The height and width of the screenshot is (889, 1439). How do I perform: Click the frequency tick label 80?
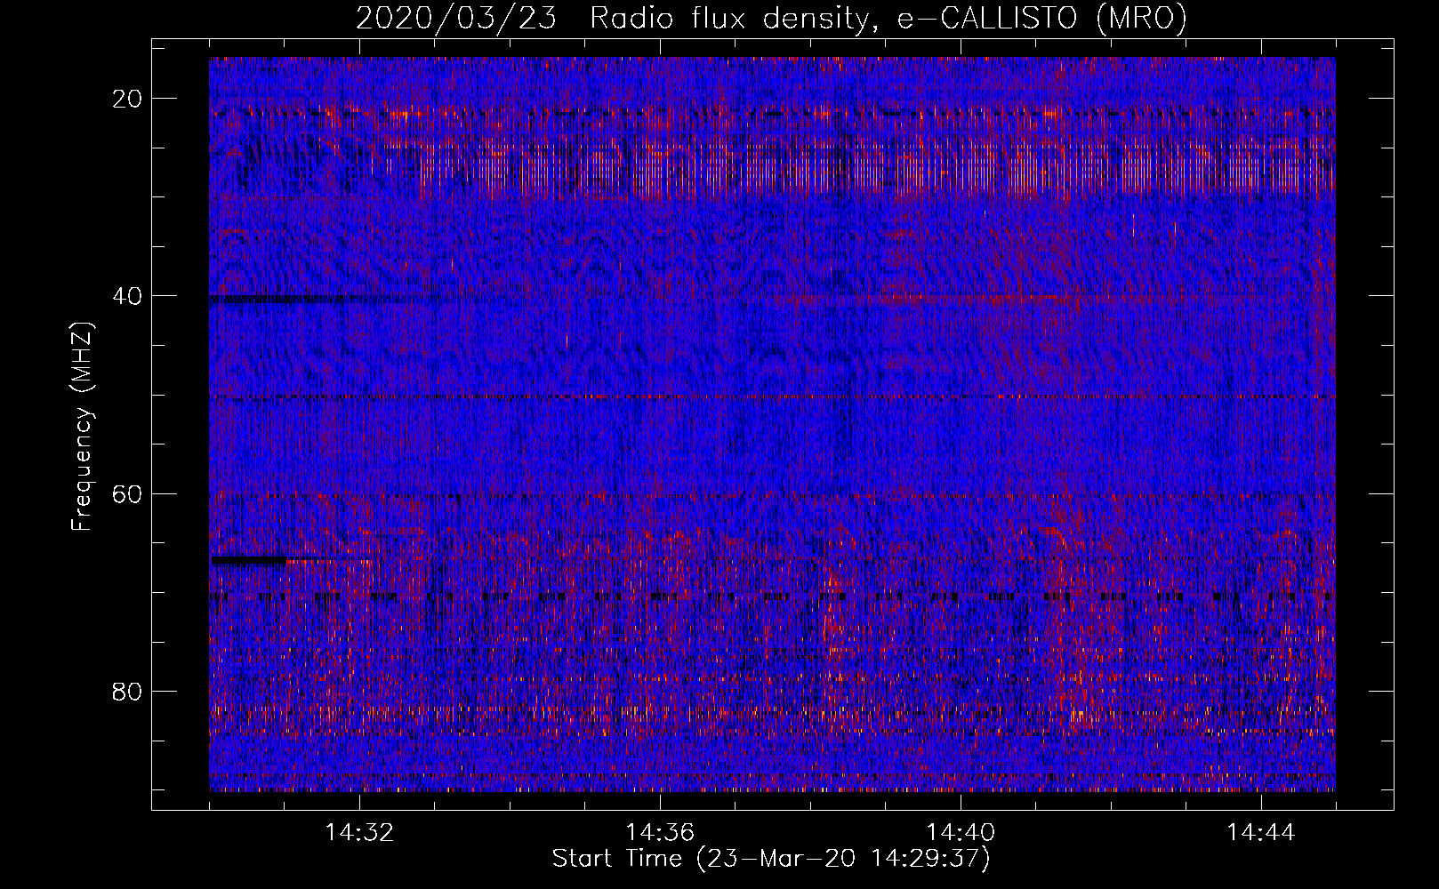coord(127,691)
